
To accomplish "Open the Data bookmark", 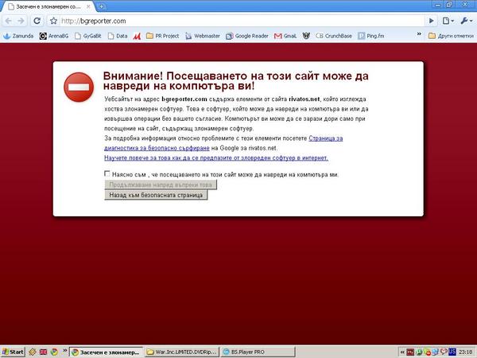I will tap(118, 36).
